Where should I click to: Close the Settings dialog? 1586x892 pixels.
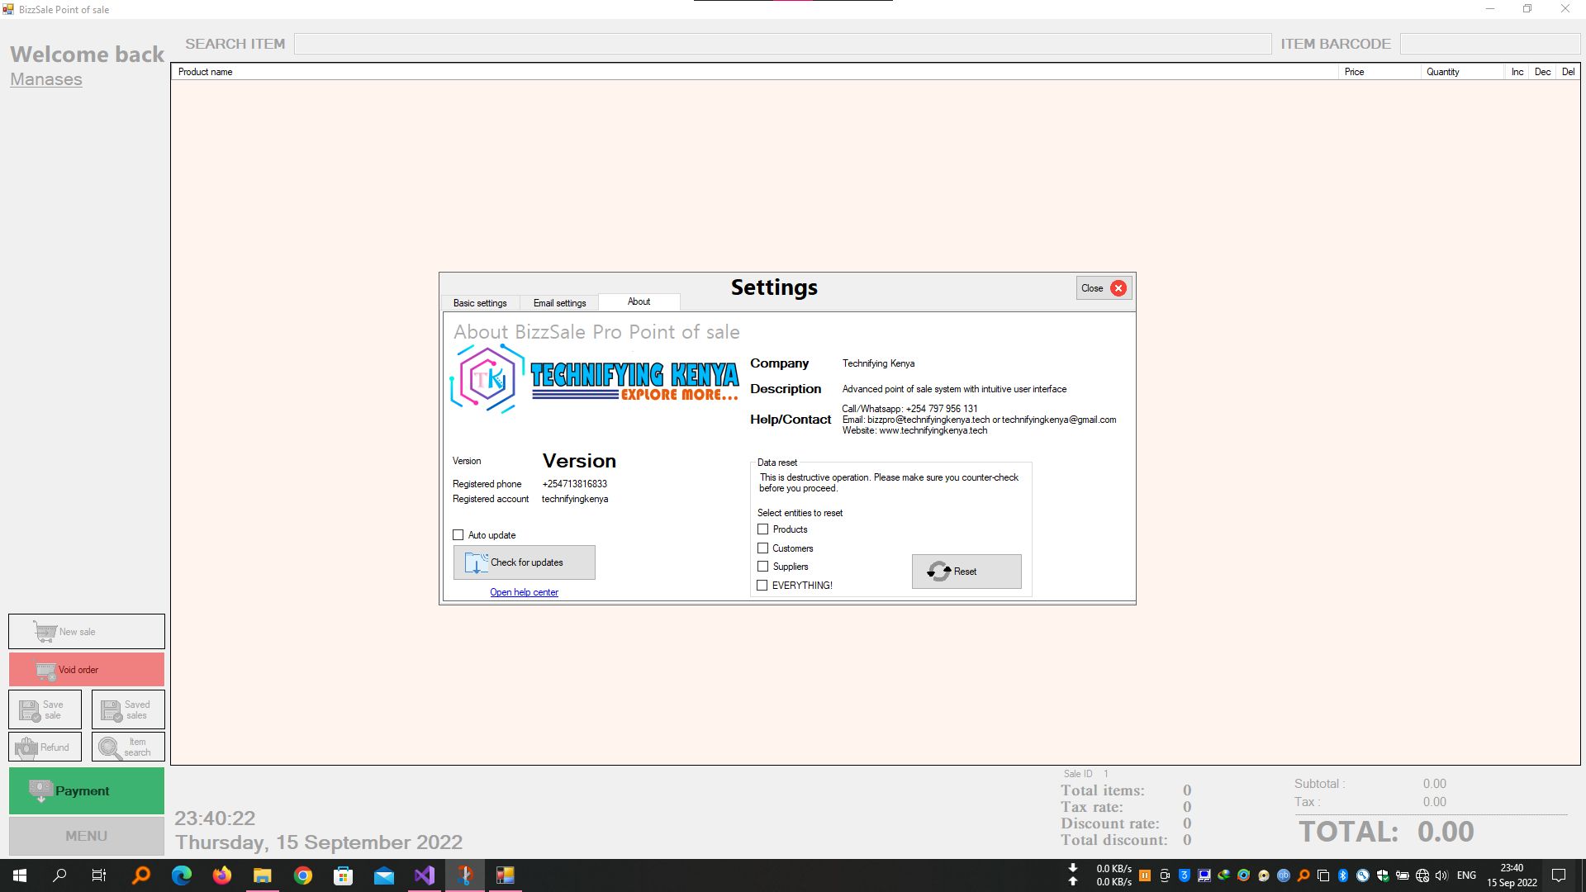pos(1104,288)
